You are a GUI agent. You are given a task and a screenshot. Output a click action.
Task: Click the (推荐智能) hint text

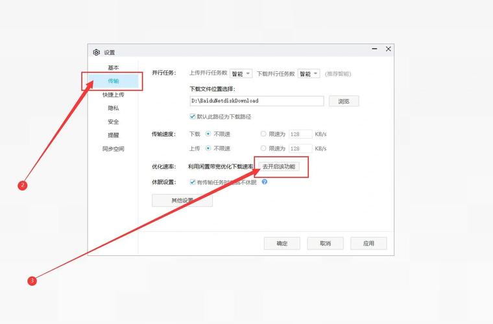click(338, 74)
